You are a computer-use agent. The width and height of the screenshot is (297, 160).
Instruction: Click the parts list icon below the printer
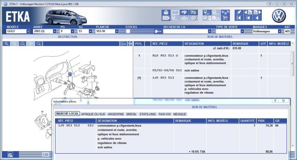point(166,18)
